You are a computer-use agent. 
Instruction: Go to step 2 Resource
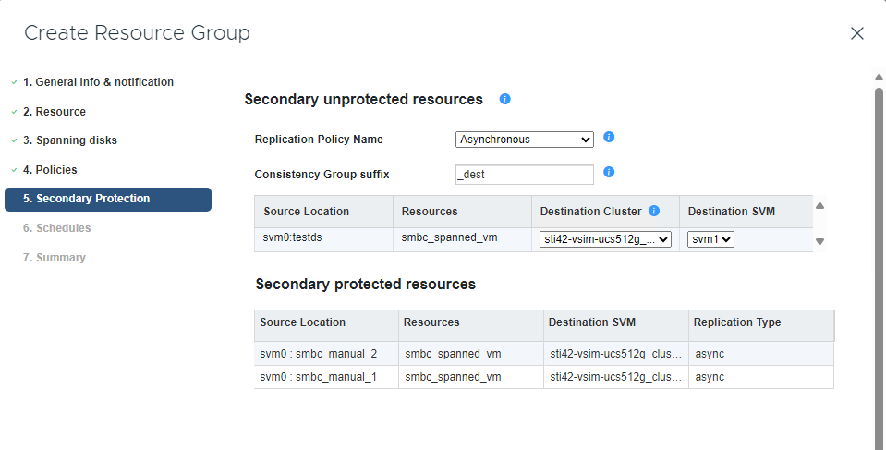click(55, 112)
